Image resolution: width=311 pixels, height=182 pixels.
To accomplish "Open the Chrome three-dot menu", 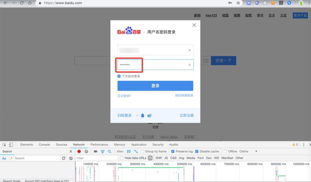I will click(309, 3).
